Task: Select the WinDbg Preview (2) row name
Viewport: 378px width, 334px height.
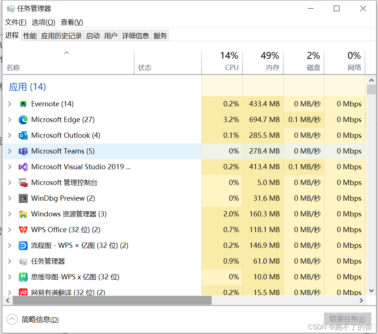Action: (x=63, y=198)
